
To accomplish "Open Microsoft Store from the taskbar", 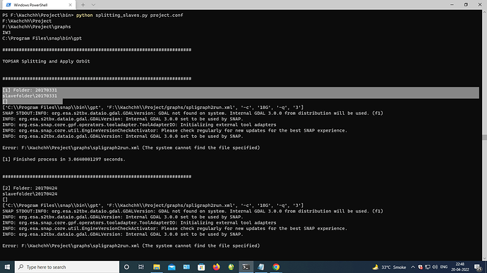I will click(x=201, y=267).
